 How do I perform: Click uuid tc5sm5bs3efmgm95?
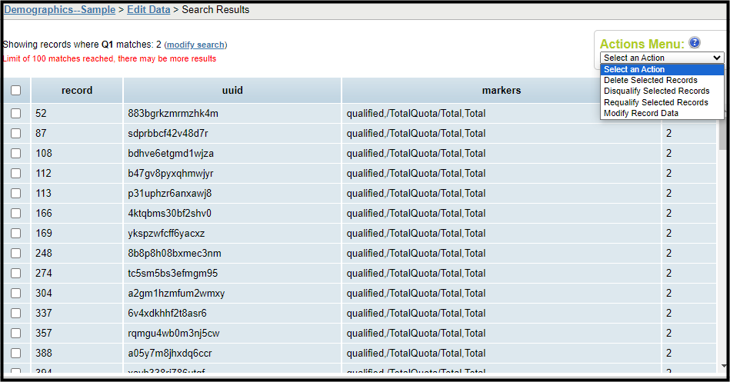173,273
